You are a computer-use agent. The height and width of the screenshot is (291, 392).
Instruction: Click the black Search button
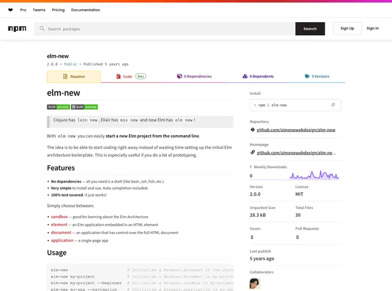pos(310,28)
